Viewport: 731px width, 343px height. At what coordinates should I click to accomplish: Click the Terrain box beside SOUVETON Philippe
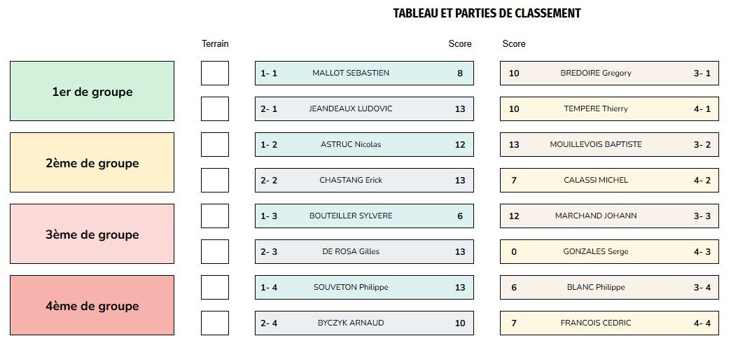click(x=214, y=287)
